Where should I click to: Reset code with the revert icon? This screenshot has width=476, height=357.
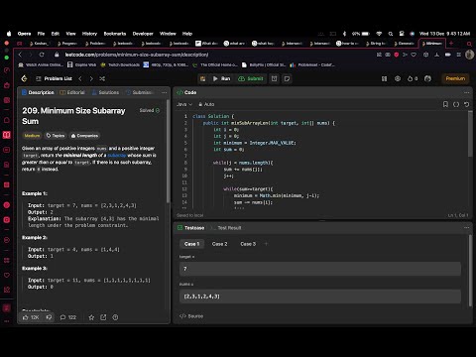(x=466, y=104)
